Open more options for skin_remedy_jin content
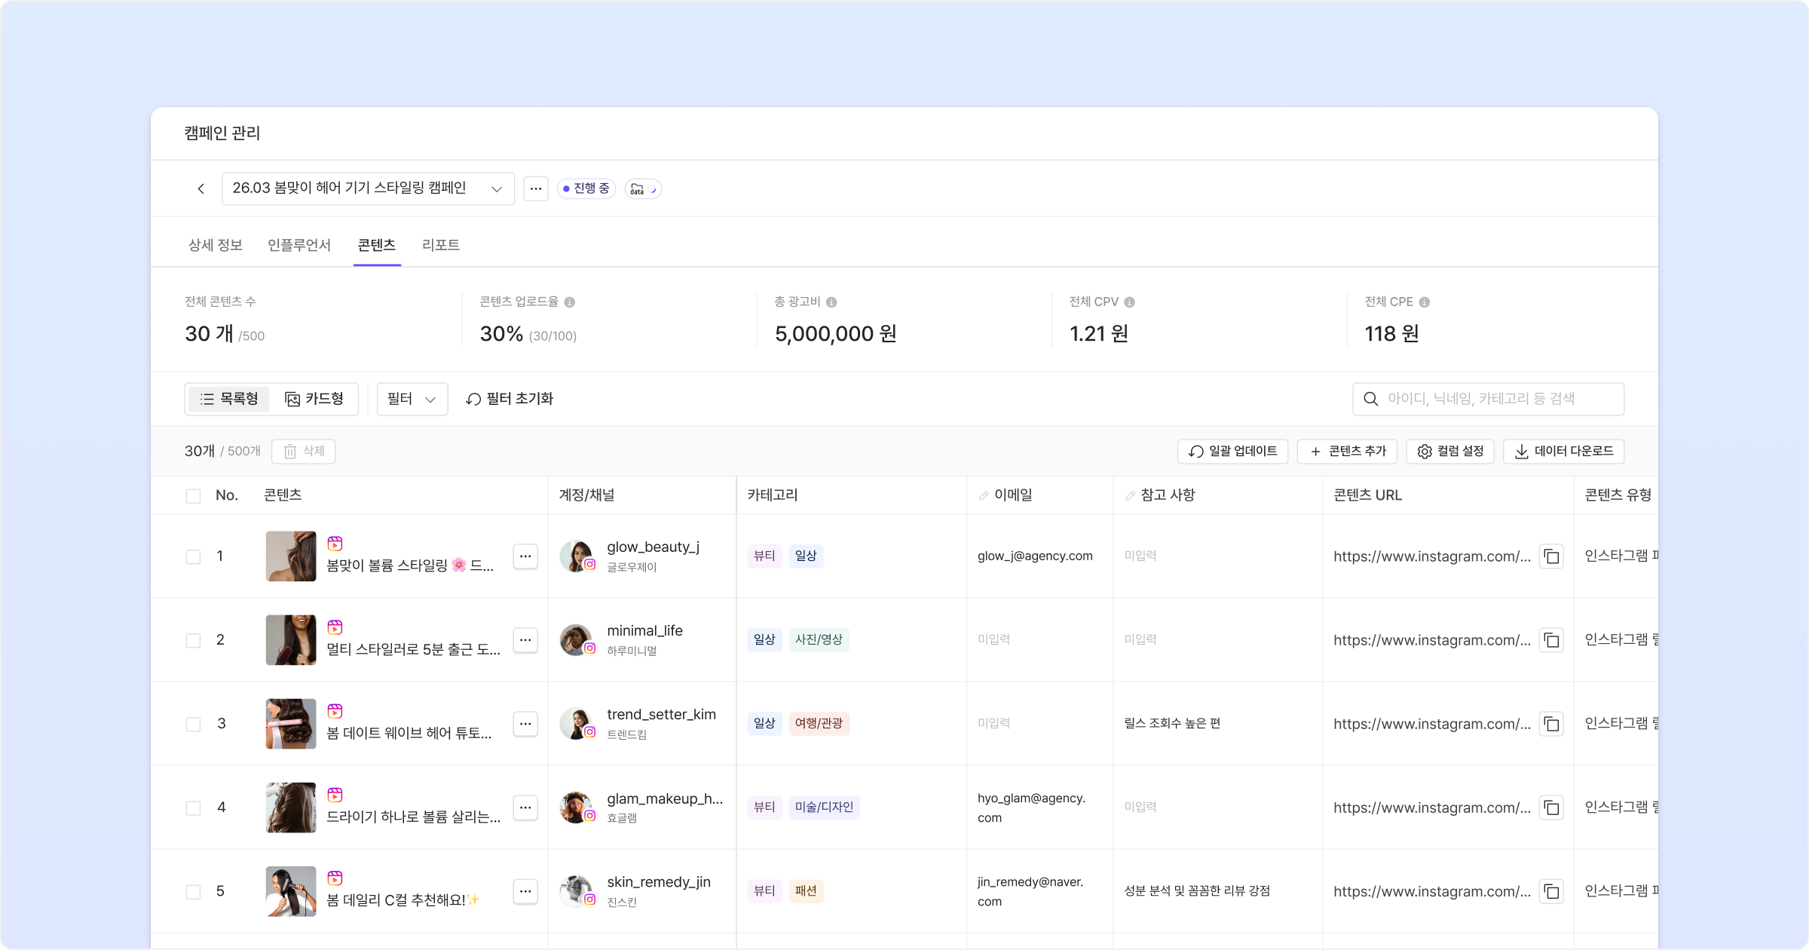The image size is (1809, 950). click(525, 891)
